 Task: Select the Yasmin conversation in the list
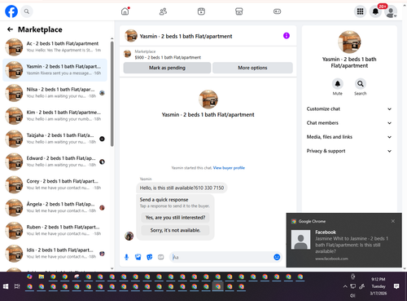tap(55, 70)
